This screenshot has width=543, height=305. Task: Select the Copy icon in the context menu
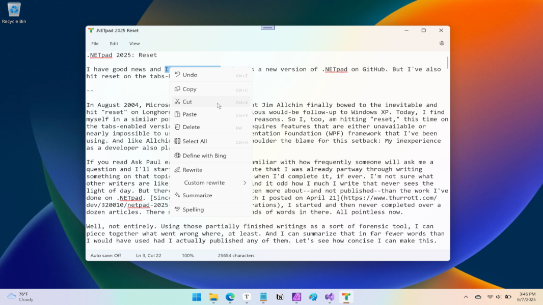coord(177,89)
